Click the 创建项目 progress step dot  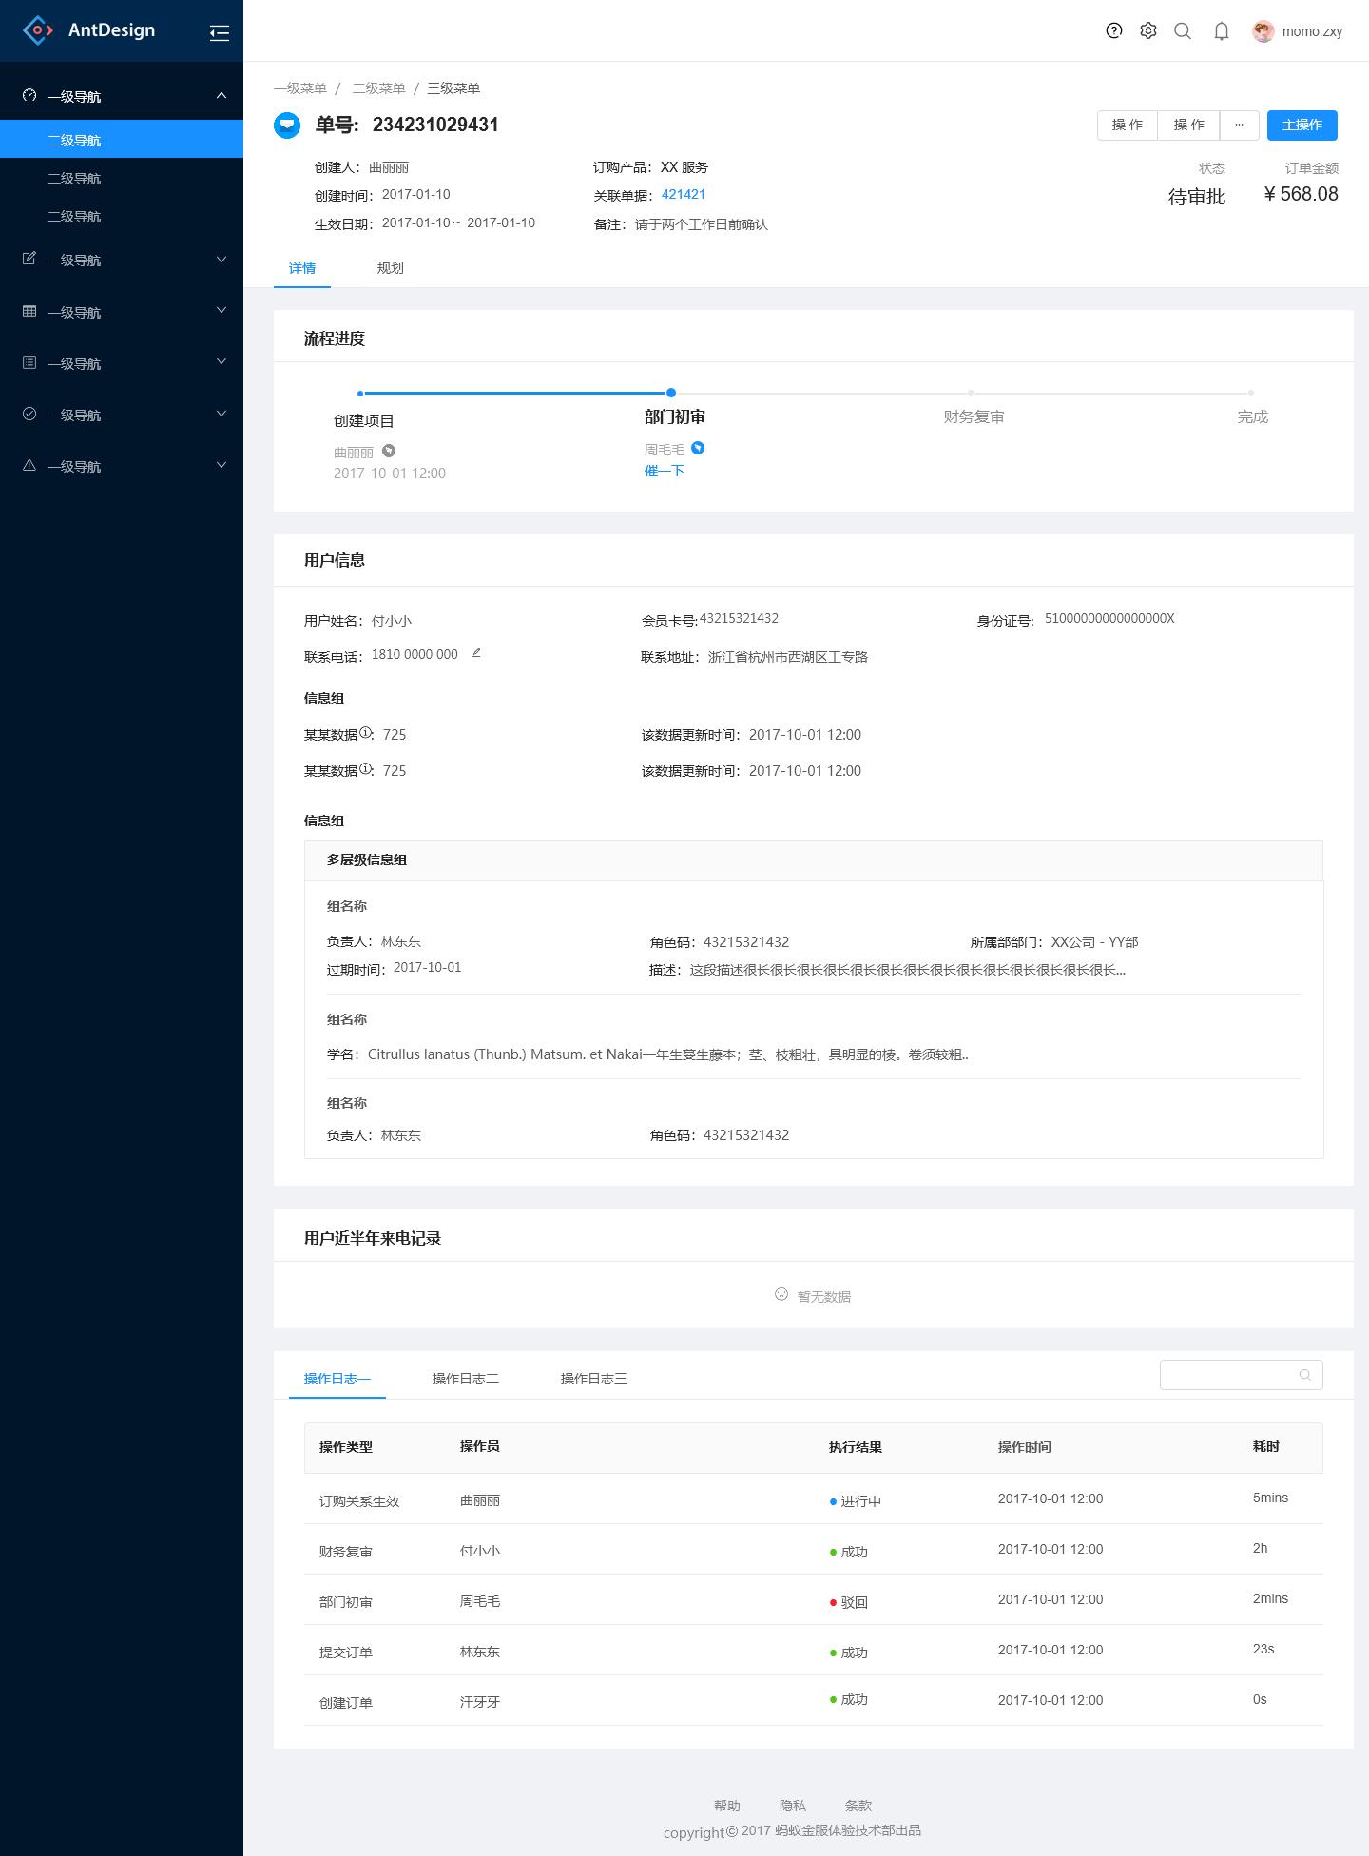click(x=360, y=393)
